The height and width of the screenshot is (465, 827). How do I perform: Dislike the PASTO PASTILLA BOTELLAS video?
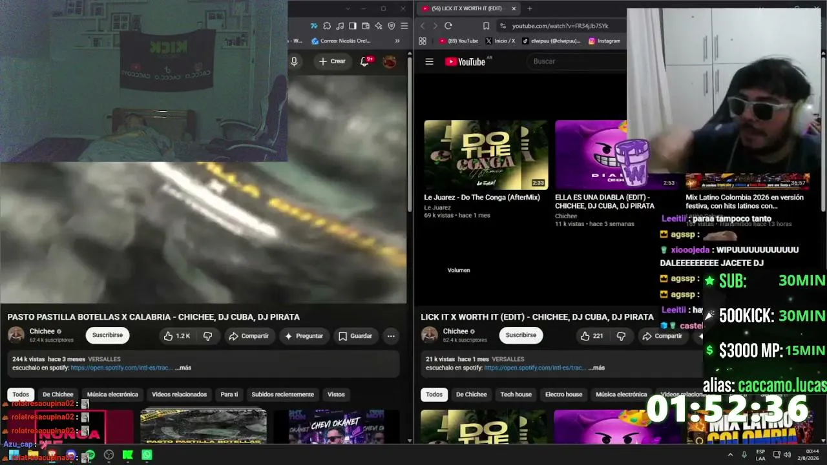click(207, 336)
